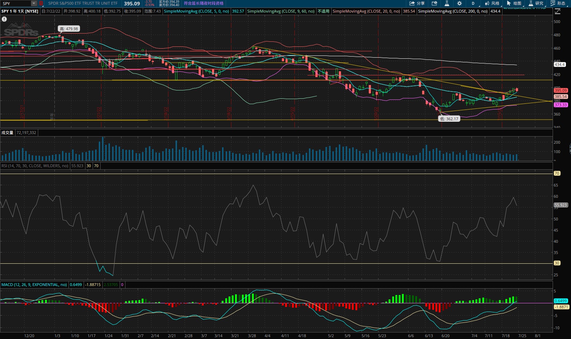Click the SimpleMovingAvg (CLOSE, 200, 0, no) label

tap(453, 11)
